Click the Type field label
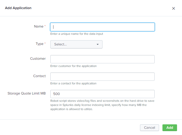This screenshot has width=182, height=135. 39,44
